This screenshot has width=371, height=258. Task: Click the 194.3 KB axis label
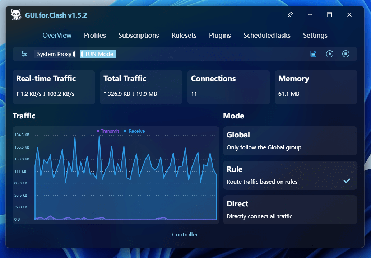tap(22, 135)
